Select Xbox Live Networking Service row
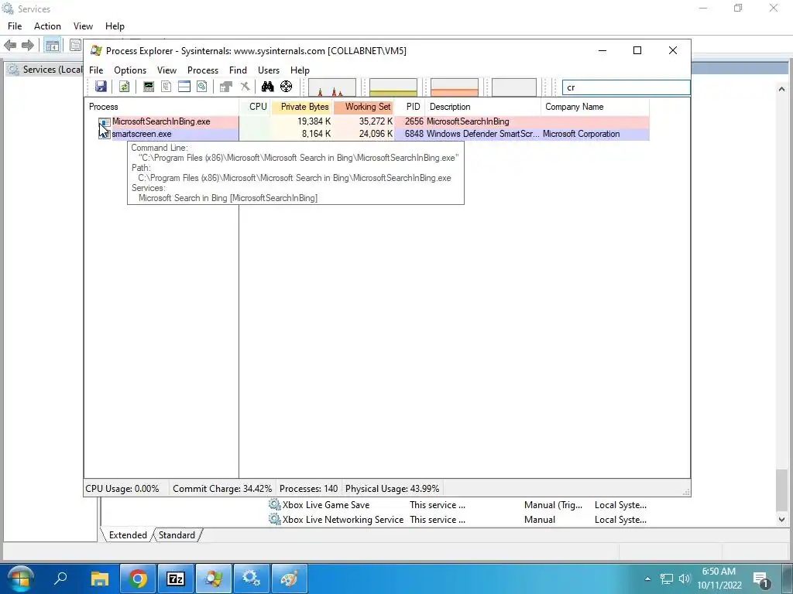793x594 pixels. (x=336, y=520)
